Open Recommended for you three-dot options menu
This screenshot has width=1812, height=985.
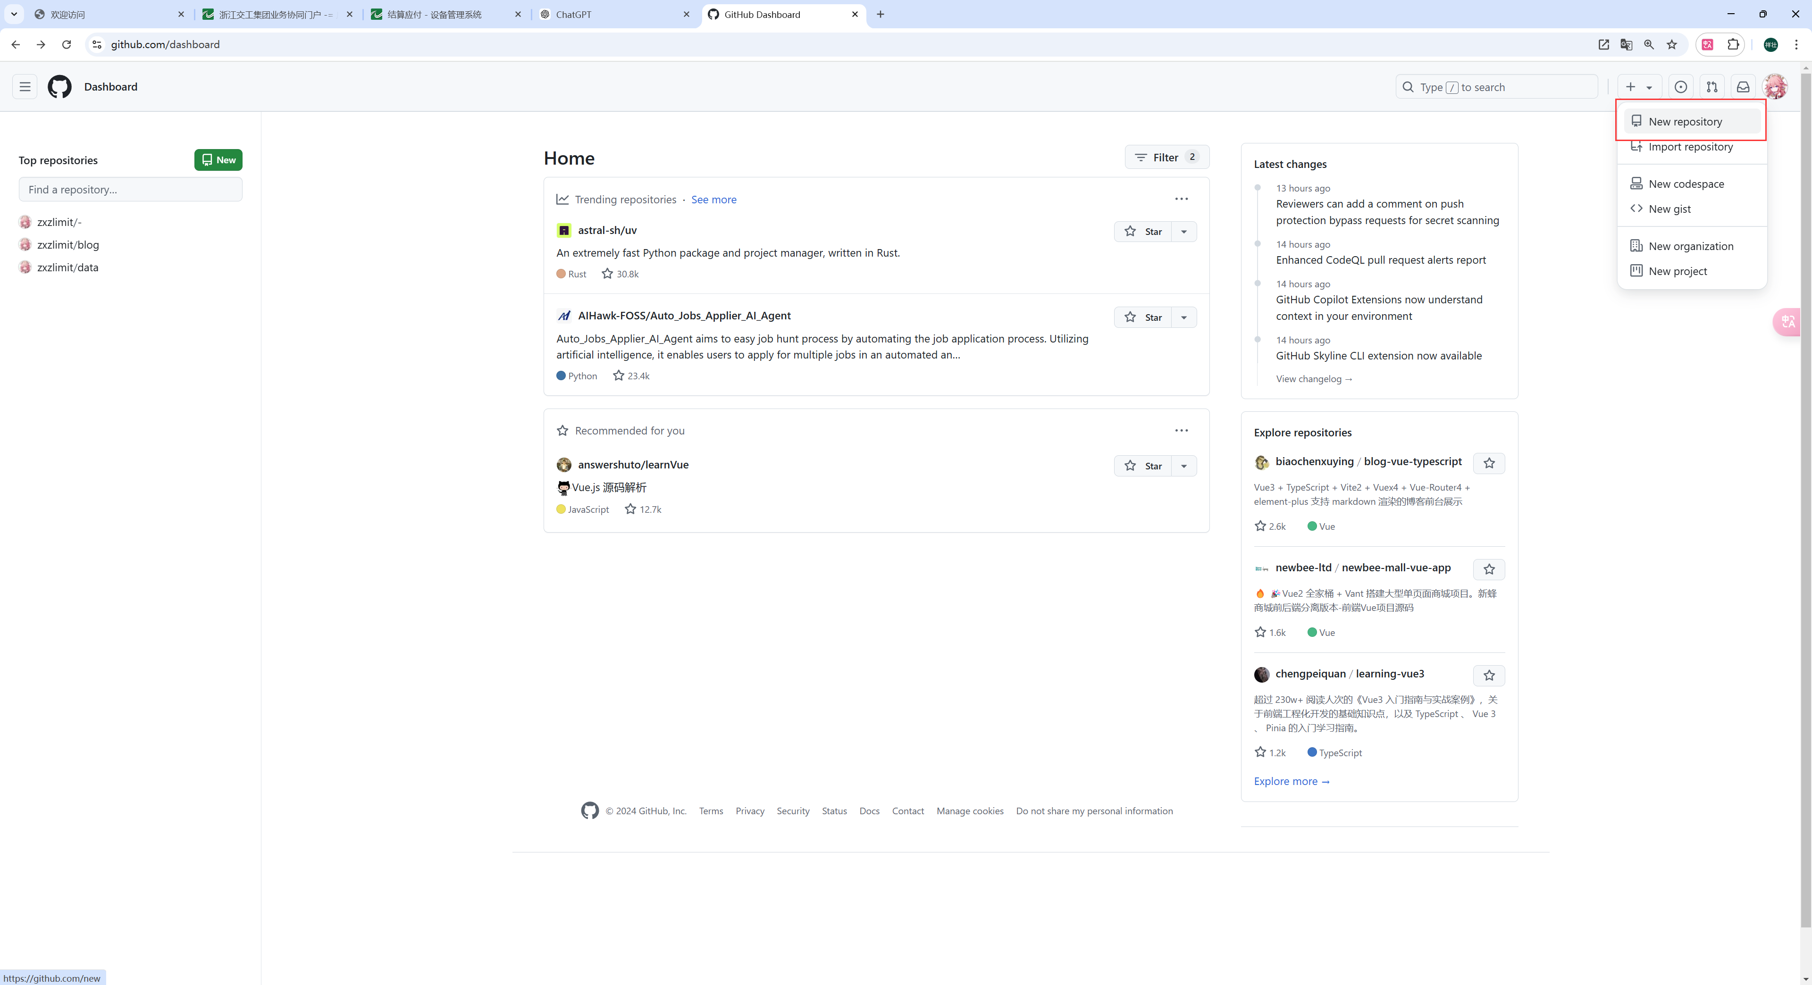tap(1181, 430)
